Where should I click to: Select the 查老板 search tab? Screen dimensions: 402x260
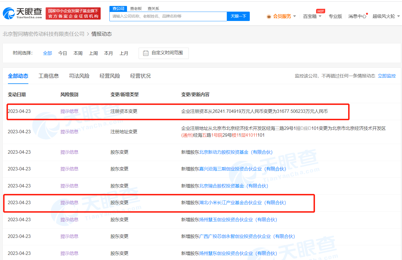coord(136,9)
